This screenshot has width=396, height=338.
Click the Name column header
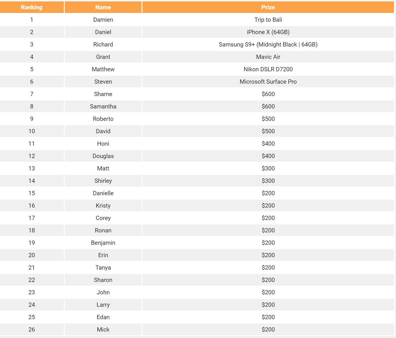coord(103,7)
